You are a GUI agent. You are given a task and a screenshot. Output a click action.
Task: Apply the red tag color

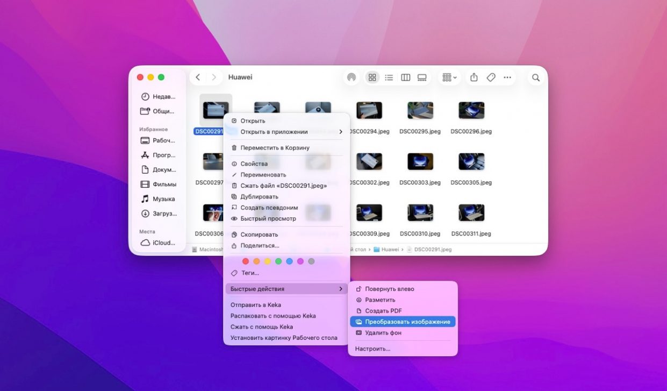click(x=246, y=261)
